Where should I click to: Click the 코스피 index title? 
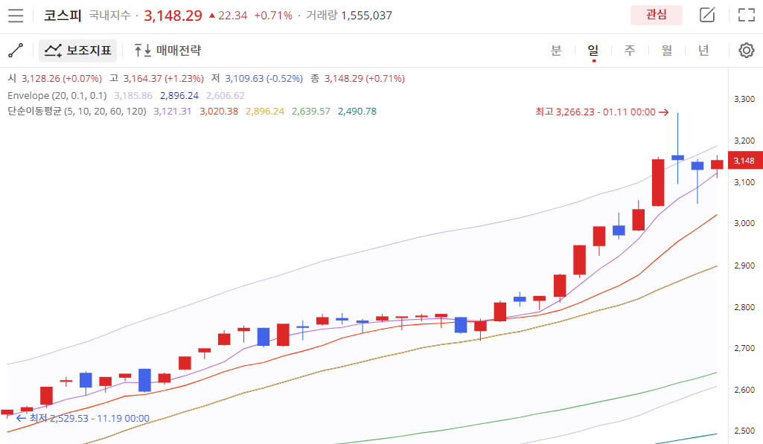[x=63, y=16]
